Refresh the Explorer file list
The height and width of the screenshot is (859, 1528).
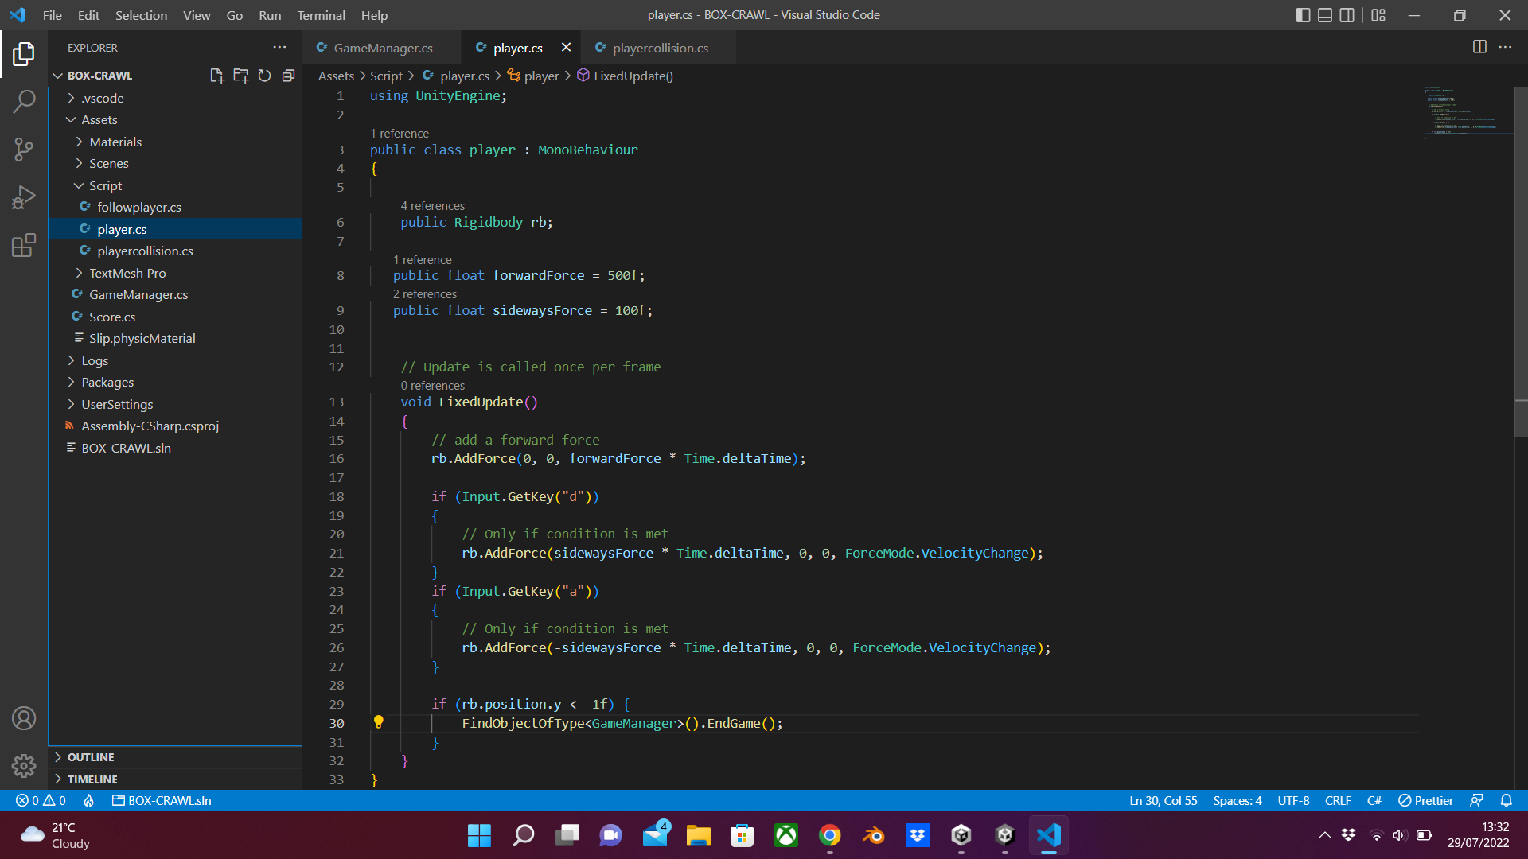(265, 75)
